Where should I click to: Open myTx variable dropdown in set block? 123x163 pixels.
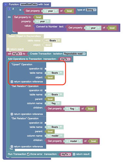click(x=17, y=54)
